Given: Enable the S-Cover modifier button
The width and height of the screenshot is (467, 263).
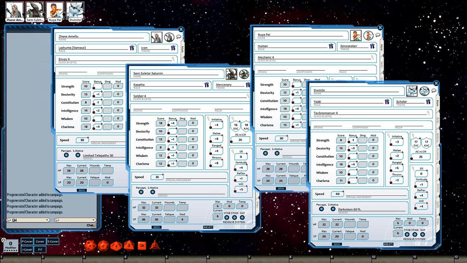Looking at the screenshot, I should point(53,241).
